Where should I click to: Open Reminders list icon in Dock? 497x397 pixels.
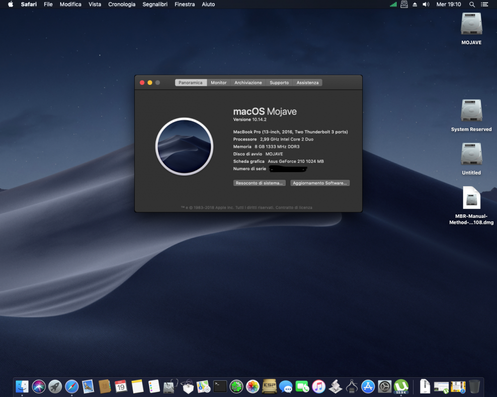point(154,386)
